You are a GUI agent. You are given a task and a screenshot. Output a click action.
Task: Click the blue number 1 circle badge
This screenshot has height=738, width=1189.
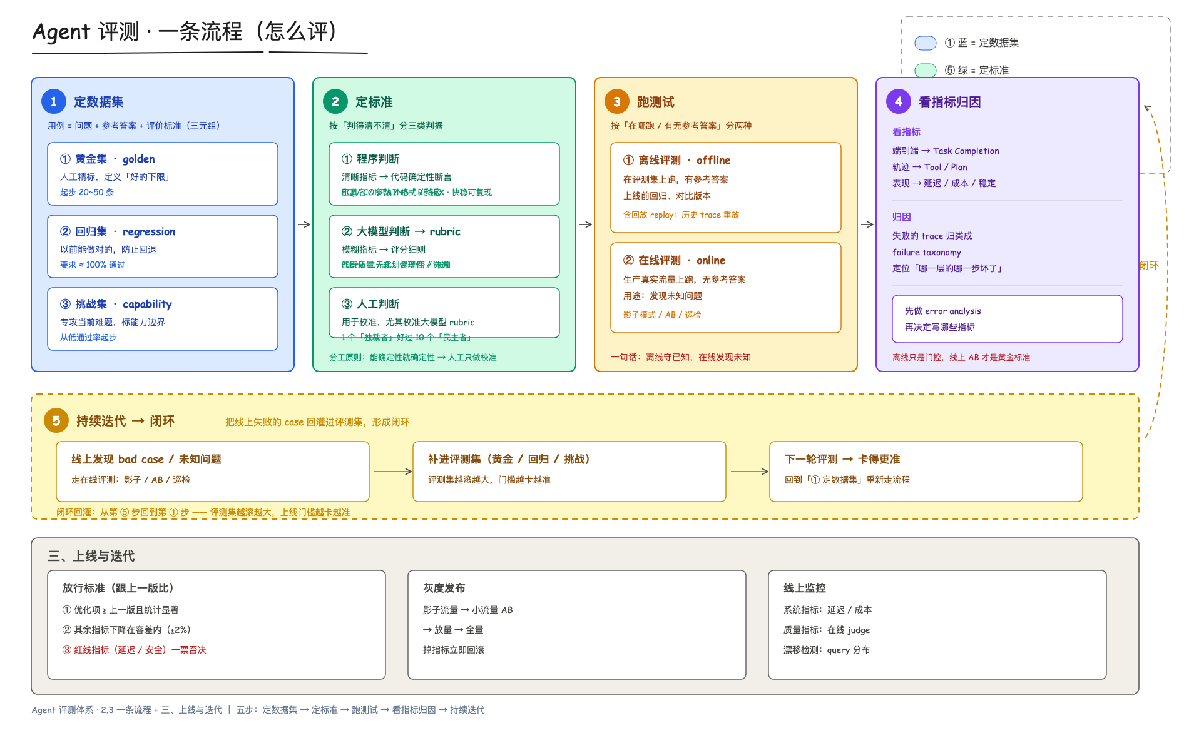54,102
